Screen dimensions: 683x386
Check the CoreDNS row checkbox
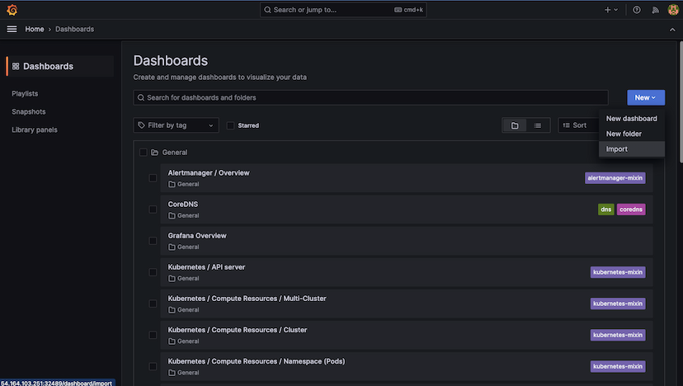[x=153, y=209]
